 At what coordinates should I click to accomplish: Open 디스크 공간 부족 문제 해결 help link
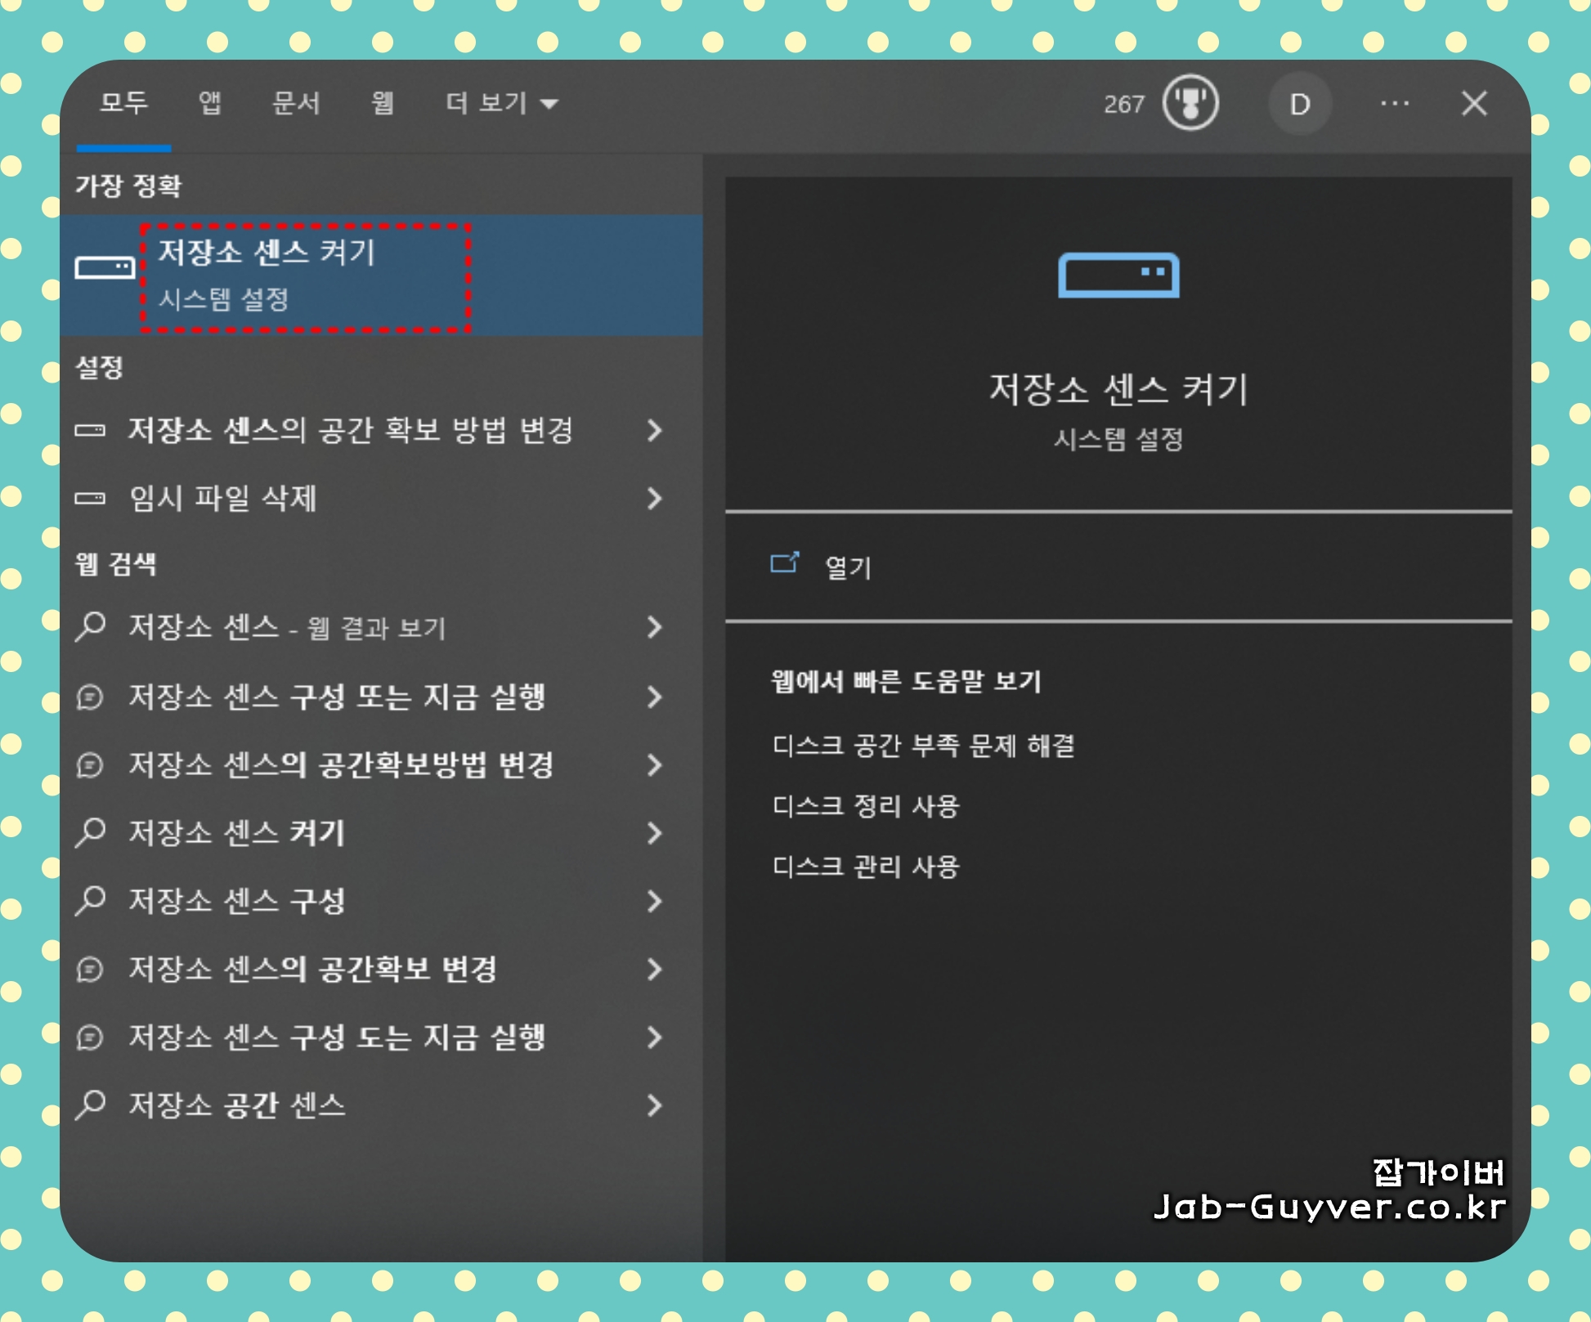(x=923, y=746)
